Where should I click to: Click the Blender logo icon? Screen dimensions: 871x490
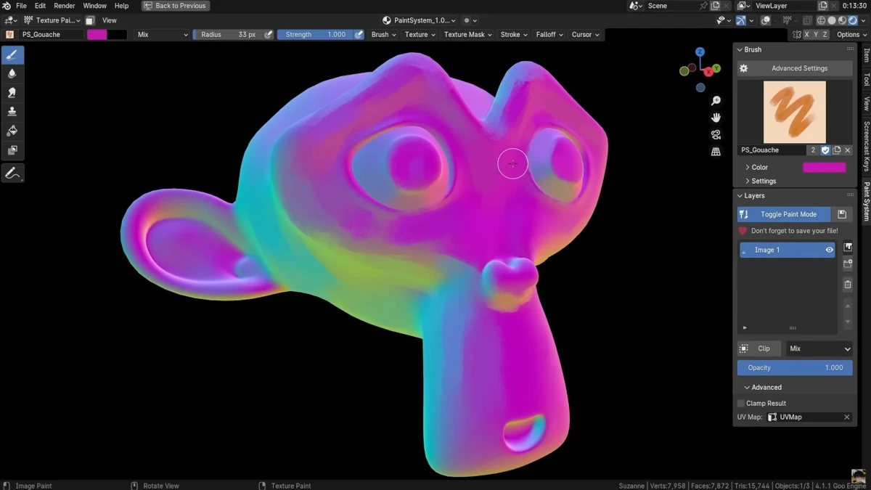[x=7, y=6]
